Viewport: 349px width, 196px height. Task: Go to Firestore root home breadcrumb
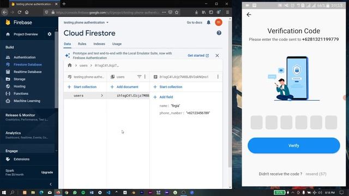(x=70, y=65)
